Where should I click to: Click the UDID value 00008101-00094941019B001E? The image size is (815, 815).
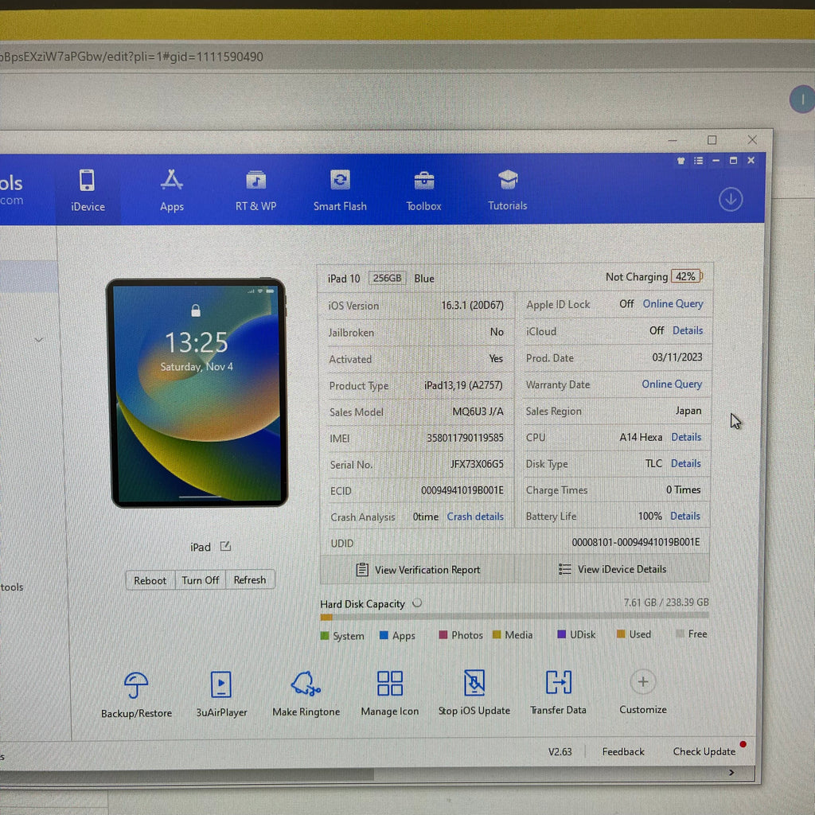[636, 542]
